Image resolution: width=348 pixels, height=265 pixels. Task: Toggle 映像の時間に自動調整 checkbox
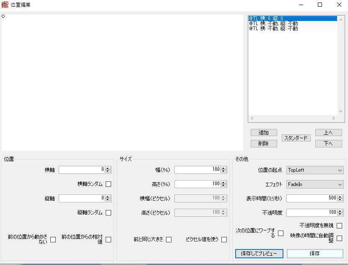(x=339, y=238)
